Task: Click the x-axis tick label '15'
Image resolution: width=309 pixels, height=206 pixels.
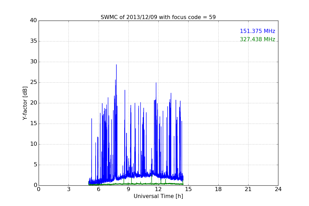Action: (188, 189)
